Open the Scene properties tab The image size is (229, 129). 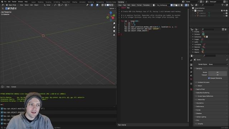click(x=191, y=76)
